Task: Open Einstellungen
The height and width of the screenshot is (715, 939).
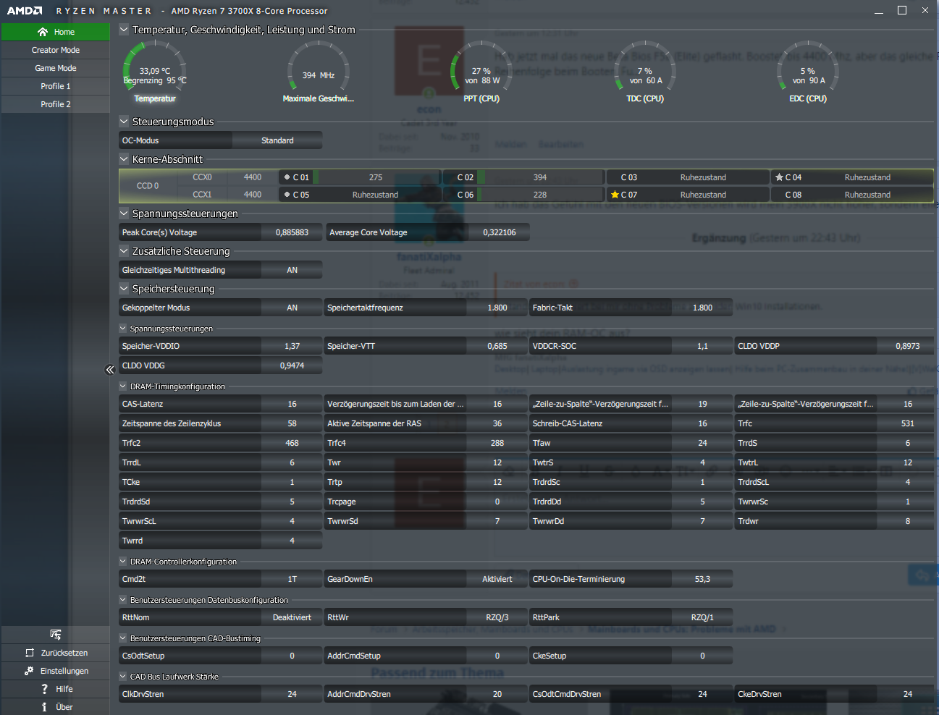Action: point(56,671)
